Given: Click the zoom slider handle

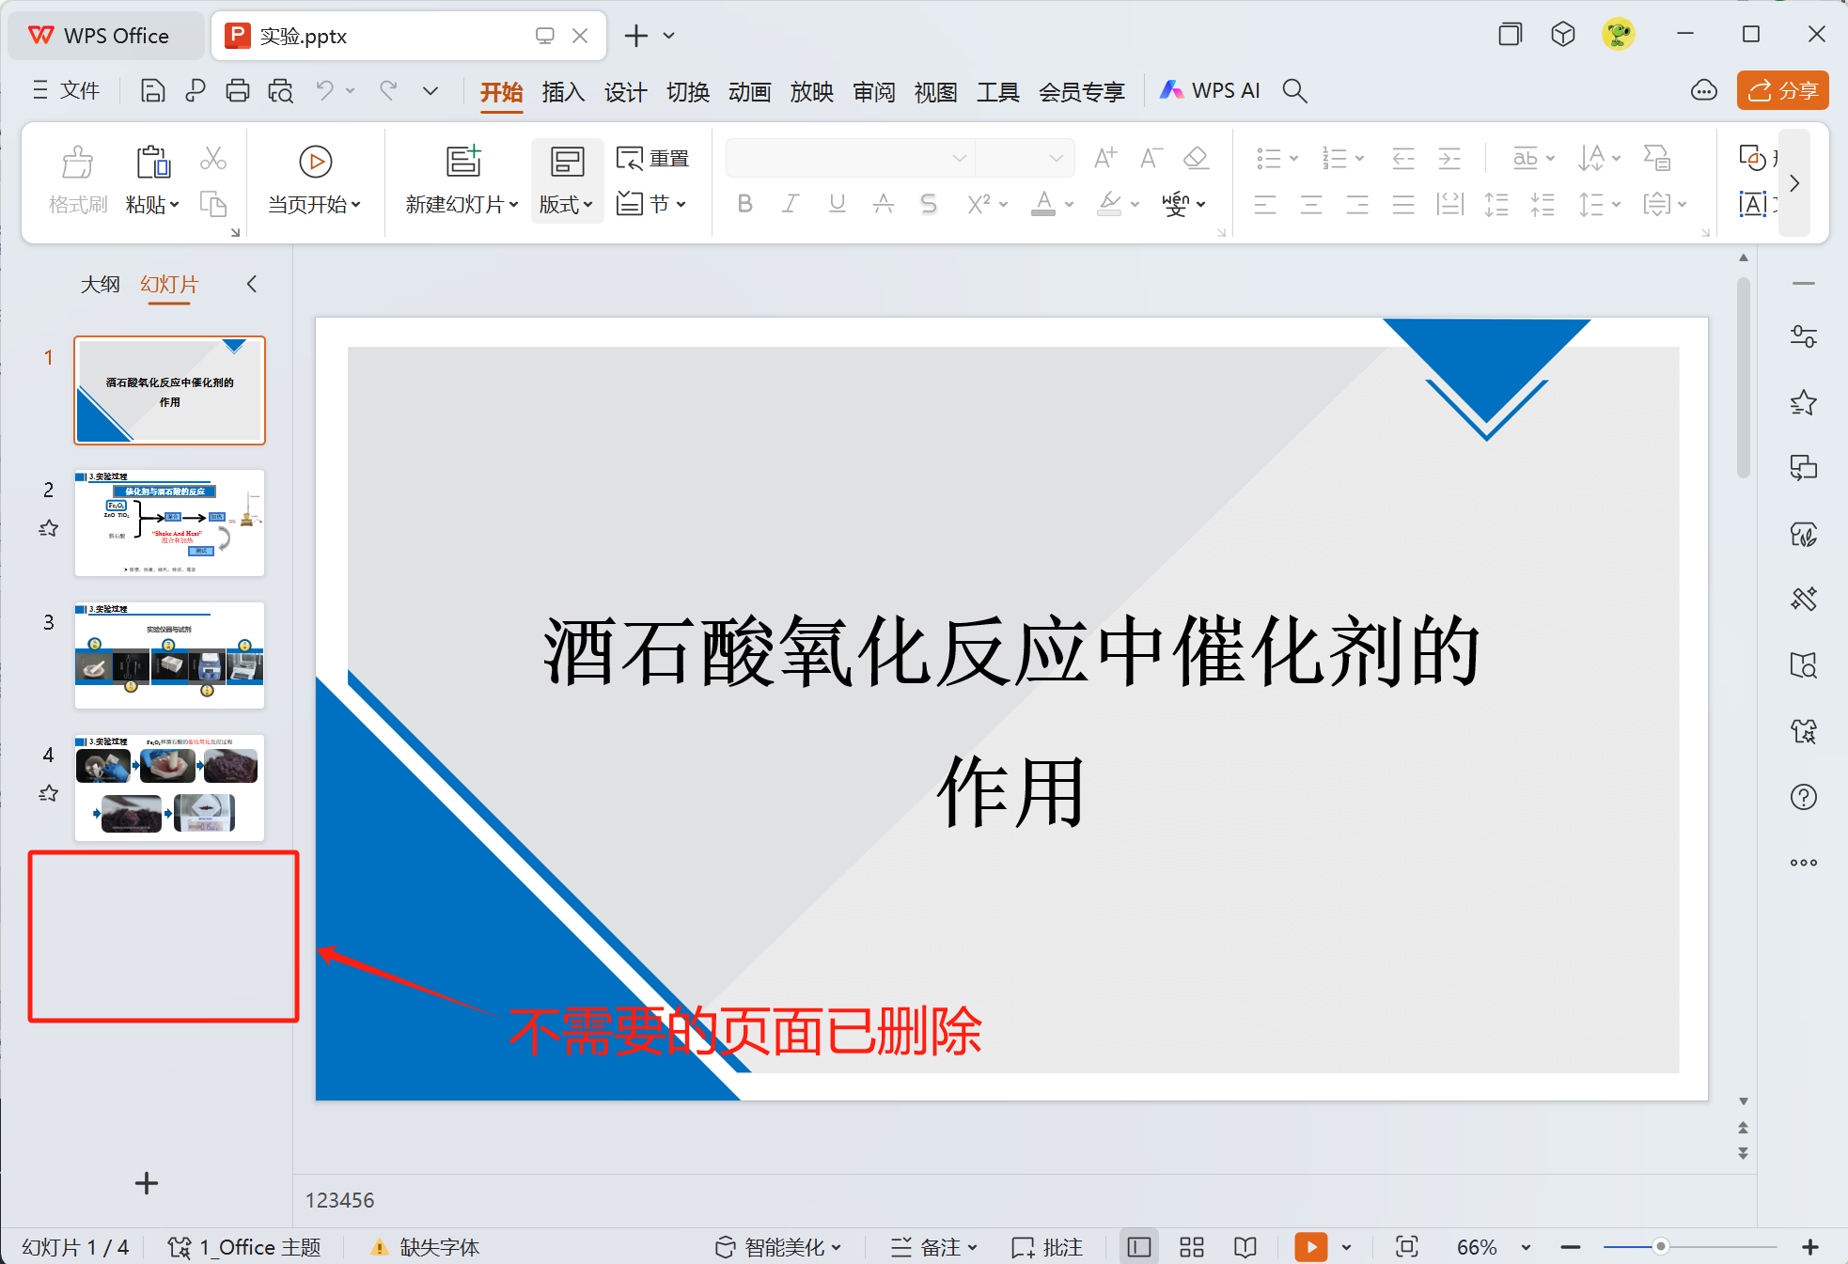Looking at the screenshot, I should pos(1661,1246).
